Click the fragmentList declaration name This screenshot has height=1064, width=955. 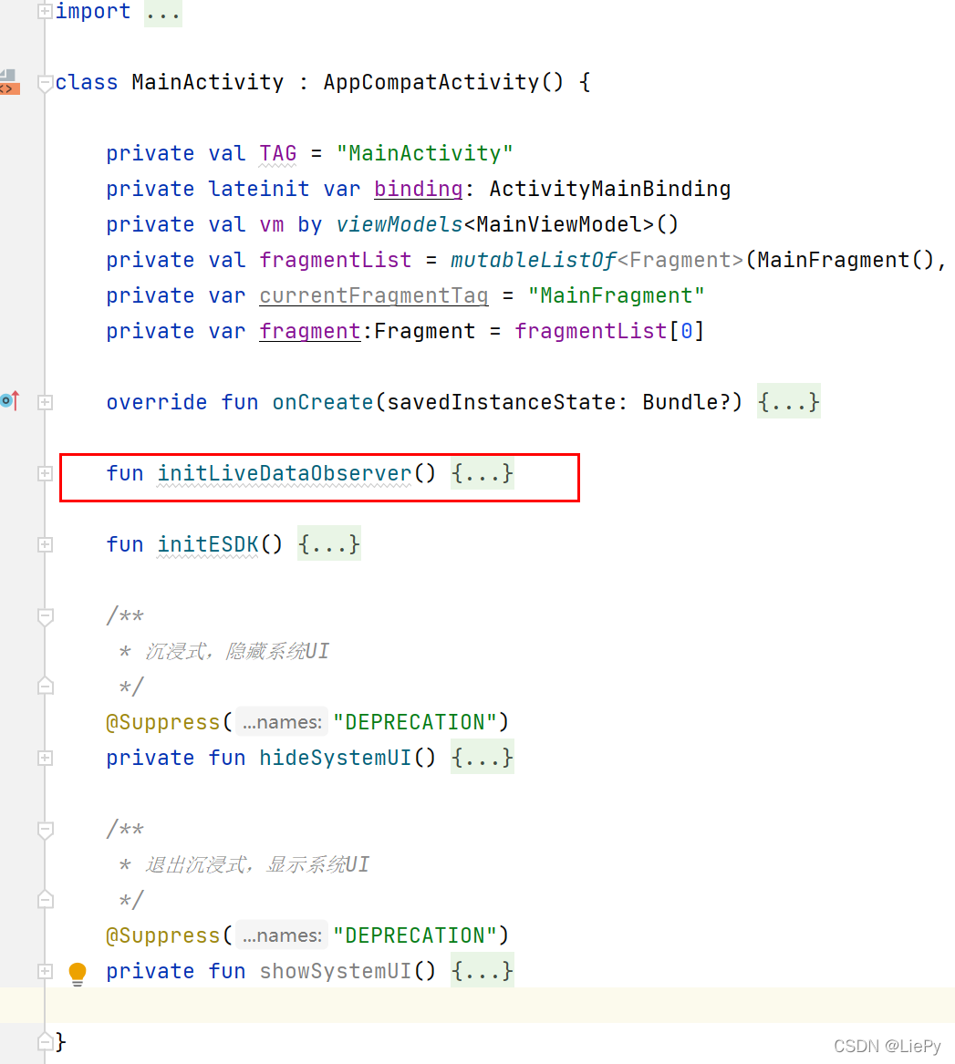coord(336,260)
